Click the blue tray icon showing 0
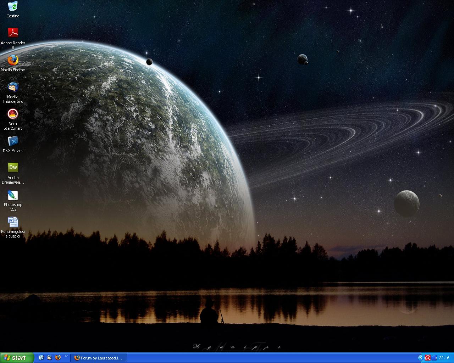The height and width of the screenshot is (363, 454). (434, 358)
